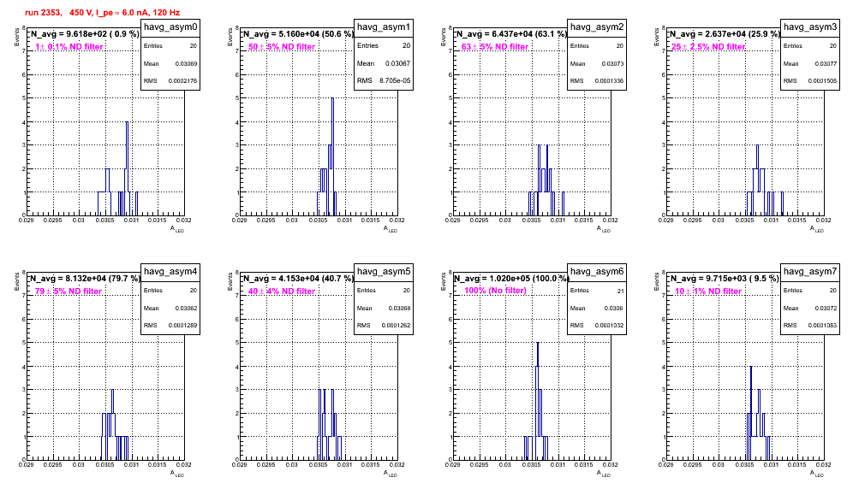Select the havg_asym0 stats box title

click(x=170, y=27)
